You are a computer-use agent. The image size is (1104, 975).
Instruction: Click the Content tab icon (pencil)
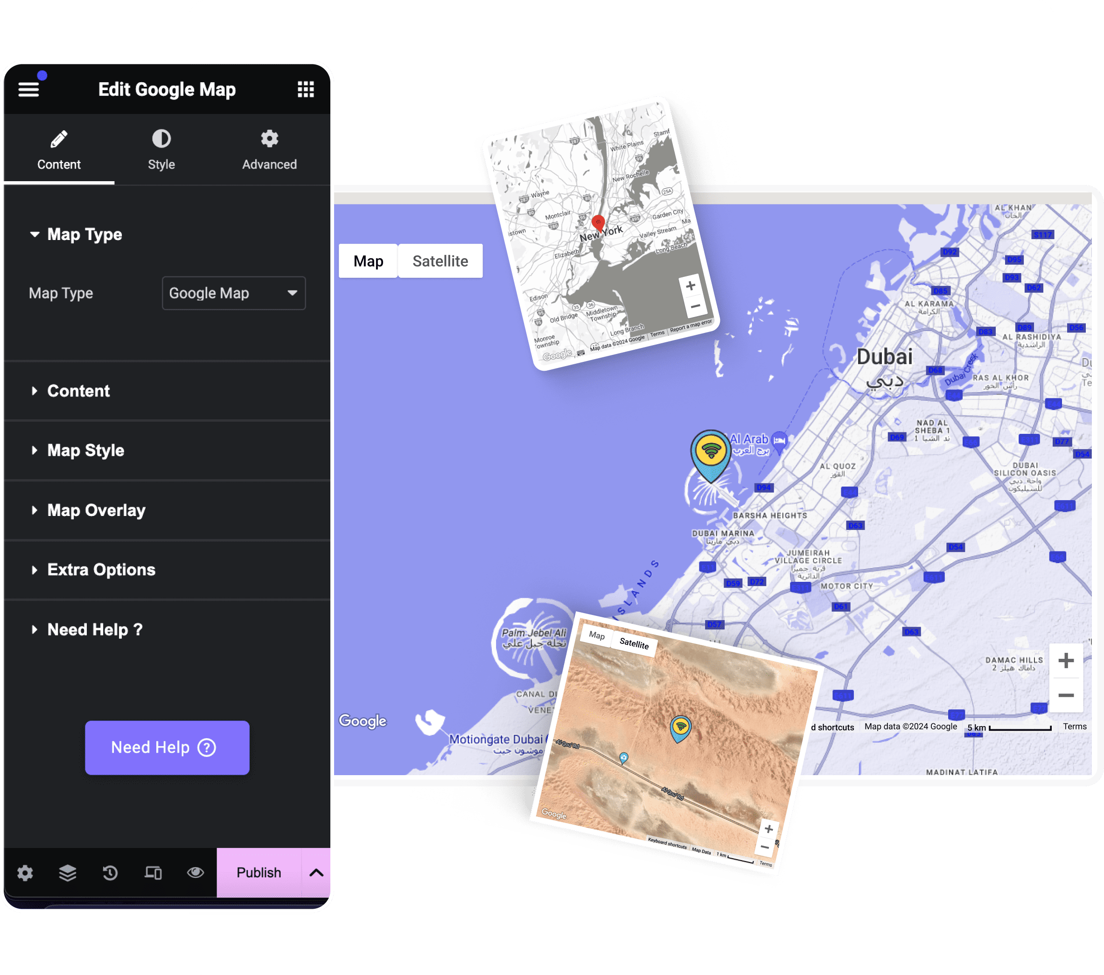click(x=58, y=138)
